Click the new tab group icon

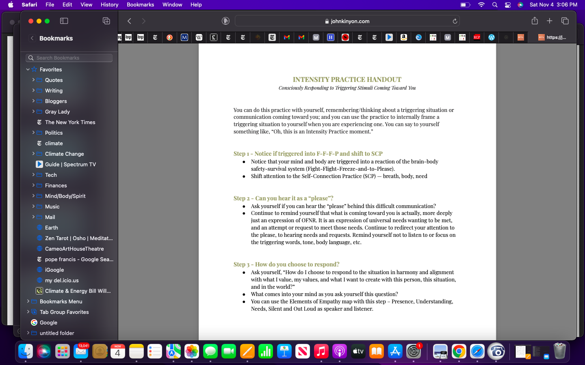[106, 21]
